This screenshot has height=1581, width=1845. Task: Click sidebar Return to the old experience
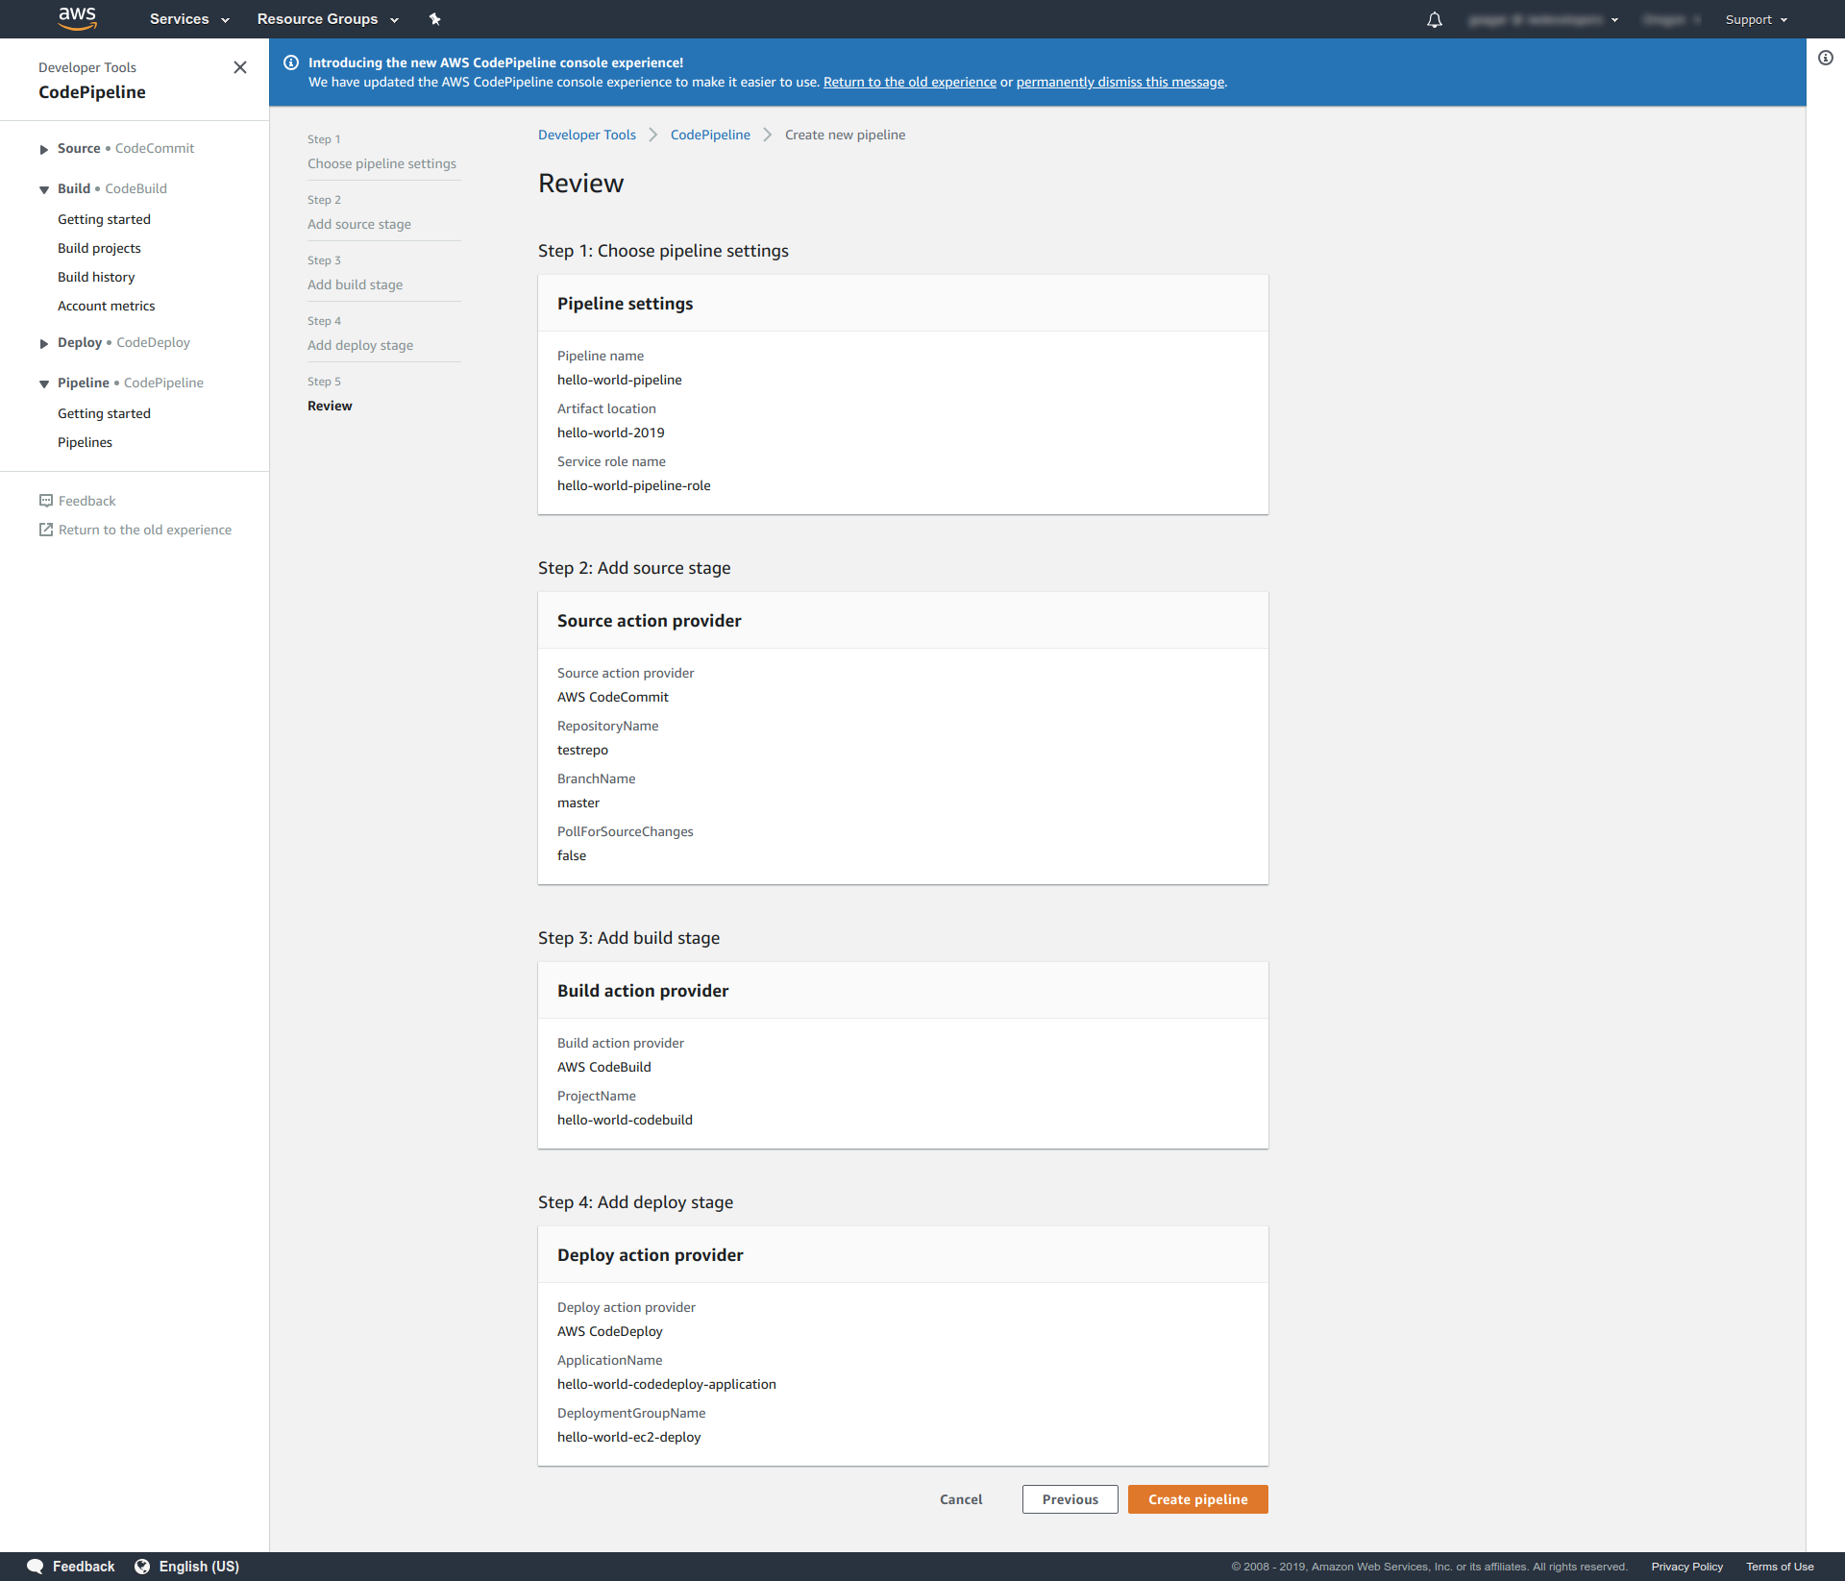pyautogui.click(x=145, y=530)
